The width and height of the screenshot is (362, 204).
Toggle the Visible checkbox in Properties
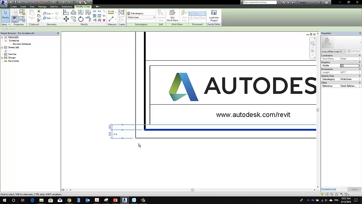[342, 66]
